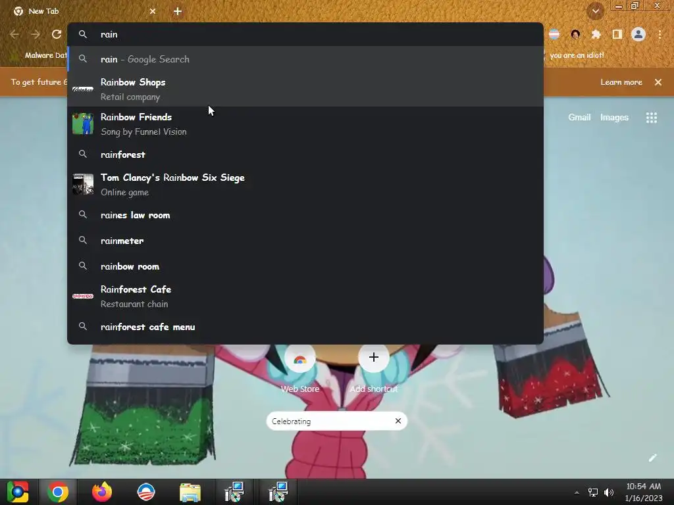Toggle the side panel icon
This screenshot has width=674, height=505.
617,34
